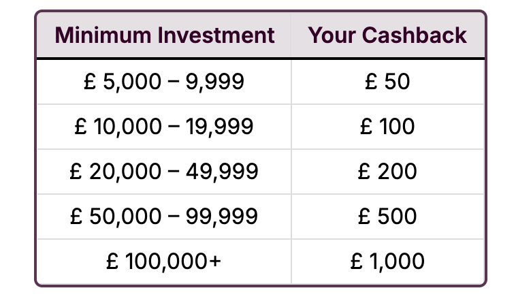Select the £ 100 cashback cell
The image size is (516, 301).
click(x=387, y=127)
